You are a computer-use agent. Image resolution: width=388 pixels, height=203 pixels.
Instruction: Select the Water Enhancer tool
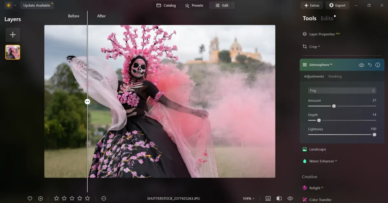tap(322, 161)
